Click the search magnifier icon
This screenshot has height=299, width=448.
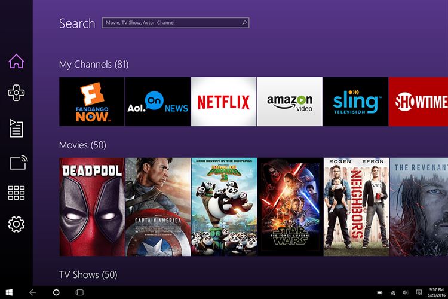[244, 23]
